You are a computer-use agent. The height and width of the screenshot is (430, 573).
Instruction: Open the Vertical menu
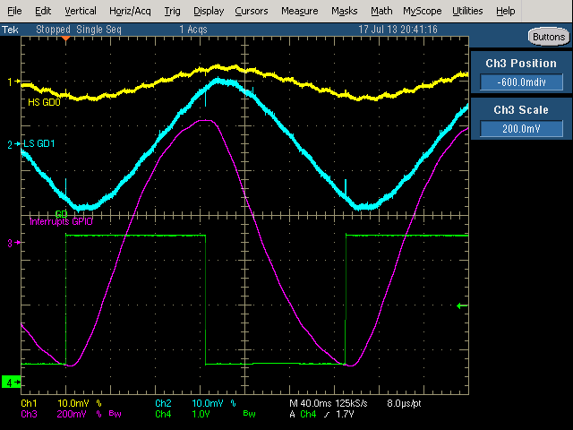(x=81, y=12)
